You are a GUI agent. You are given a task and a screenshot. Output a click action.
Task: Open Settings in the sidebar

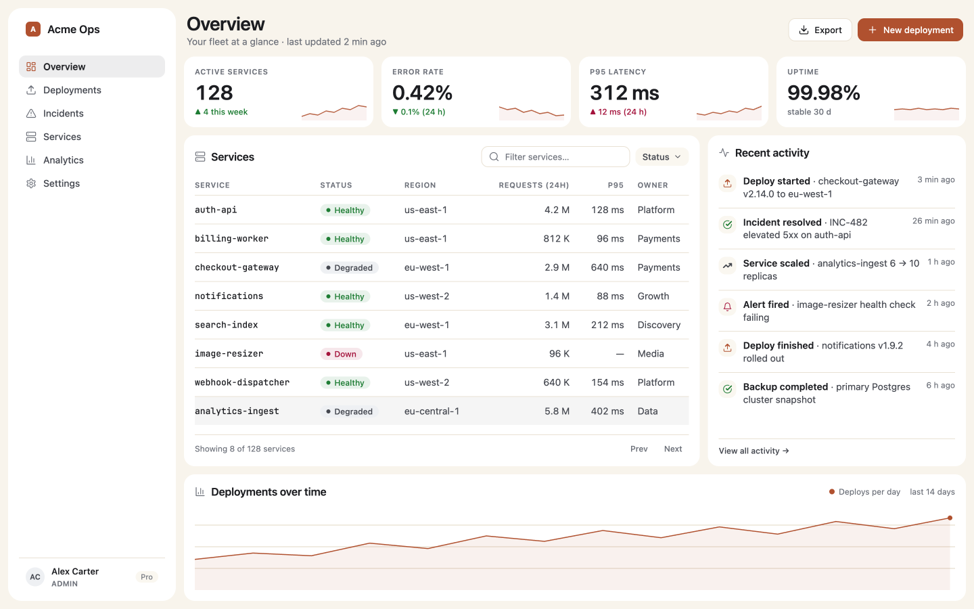pyautogui.click(x=92, y=183)
